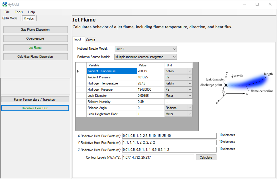Select the Hydrogen Pressure value 13420000
This screenshot has width=277, height=179.
coord(151,89)
